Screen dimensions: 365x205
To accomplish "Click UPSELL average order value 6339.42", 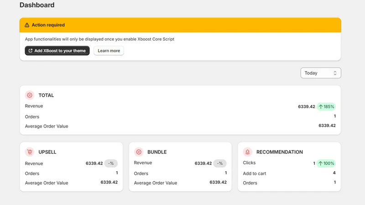I will pos(109,182).
